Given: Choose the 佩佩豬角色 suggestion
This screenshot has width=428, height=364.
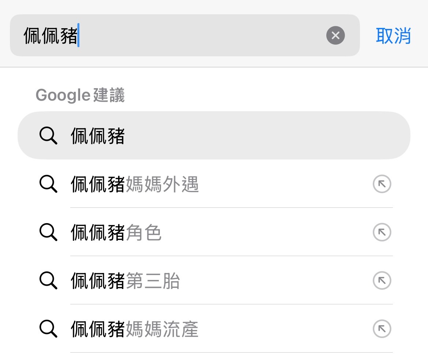Looking at the screenshot, I should click(214, 232).
